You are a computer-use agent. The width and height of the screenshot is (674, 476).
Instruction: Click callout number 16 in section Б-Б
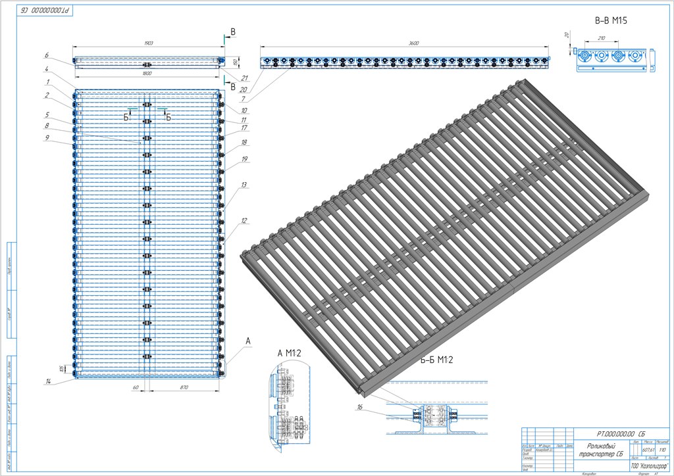point(359,407)
